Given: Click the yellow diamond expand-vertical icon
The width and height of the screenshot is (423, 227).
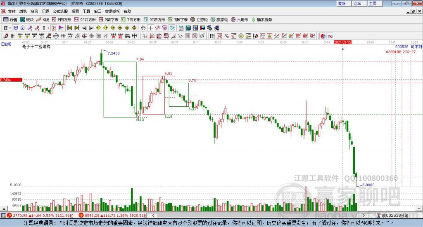Looking at the screenshot, I should tap(134, 28).
